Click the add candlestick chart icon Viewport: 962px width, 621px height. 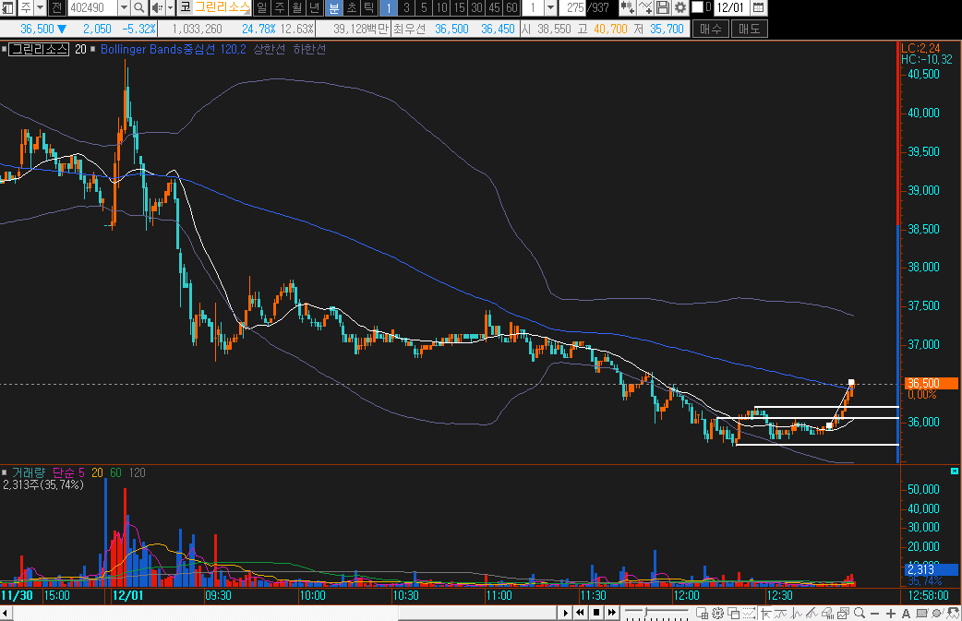(x=627, y=7)
